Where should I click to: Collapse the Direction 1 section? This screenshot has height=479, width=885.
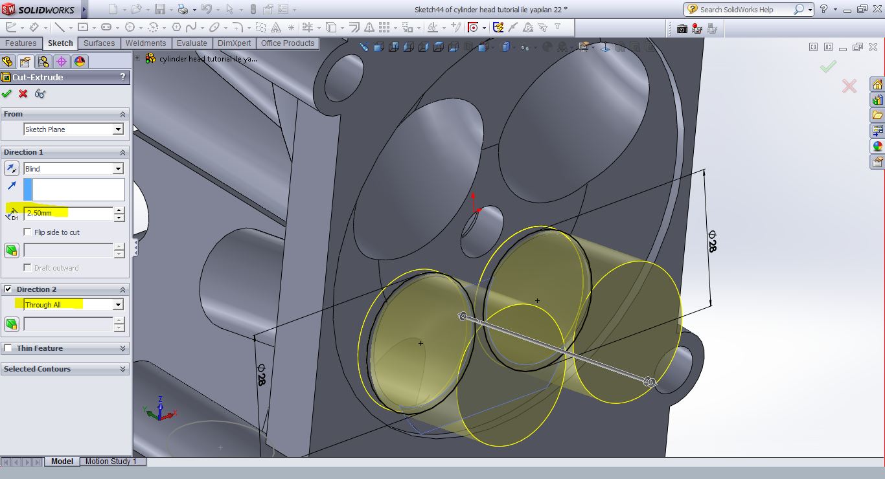tap(122, 152)
